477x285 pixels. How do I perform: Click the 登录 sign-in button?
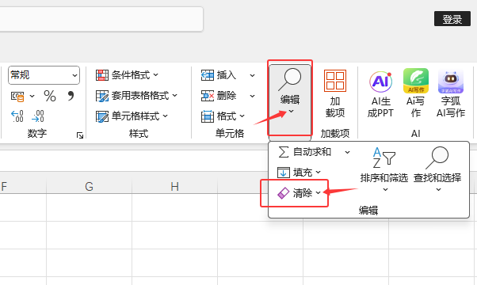(x=452, y=19)
